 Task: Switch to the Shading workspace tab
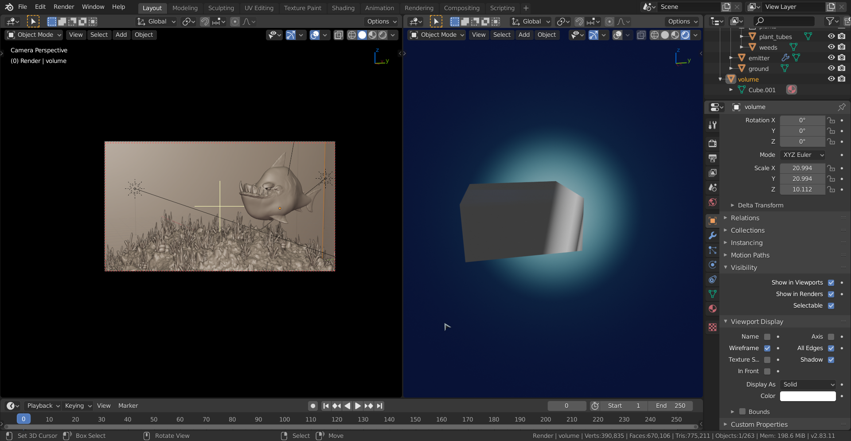pyautogui.click(x=343, y=8)
